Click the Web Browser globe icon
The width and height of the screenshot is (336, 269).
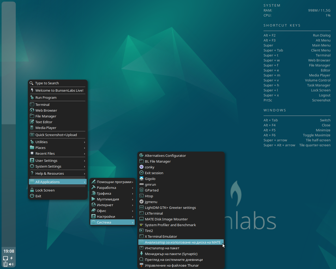pos(32,110)
